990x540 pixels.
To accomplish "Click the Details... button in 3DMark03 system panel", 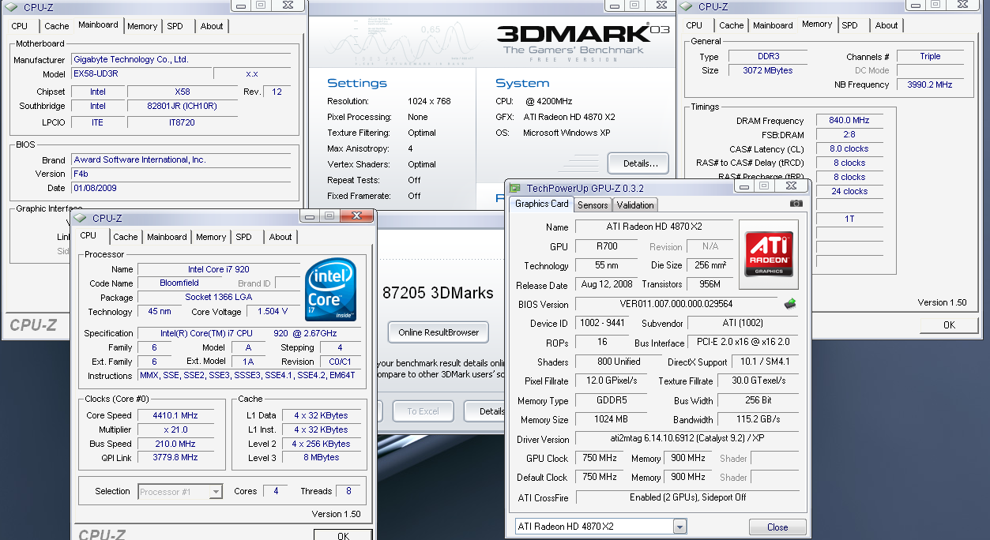I will [x=638, y=163].
